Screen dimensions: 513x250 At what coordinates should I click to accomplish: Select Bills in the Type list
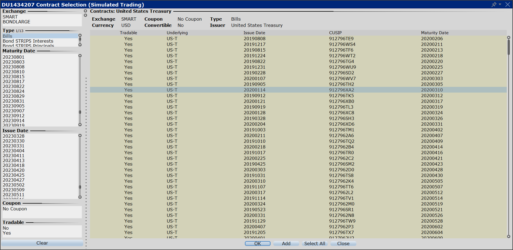(x=40, y=36)
